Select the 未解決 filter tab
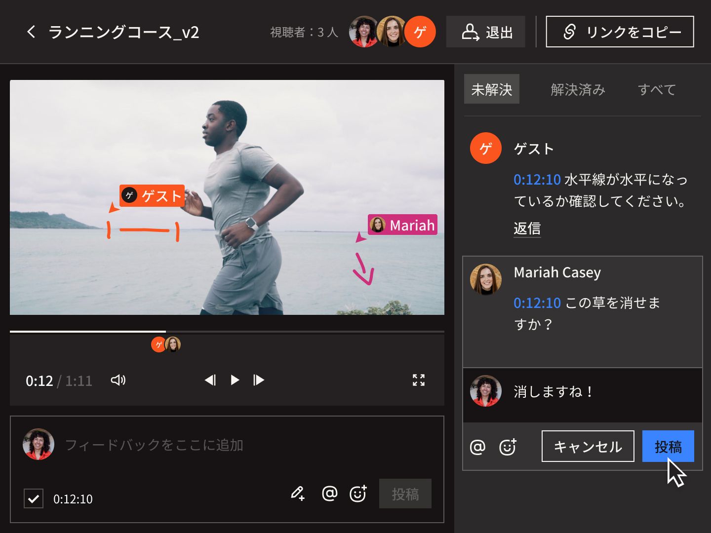711x533 pixels. coord(492,89)
